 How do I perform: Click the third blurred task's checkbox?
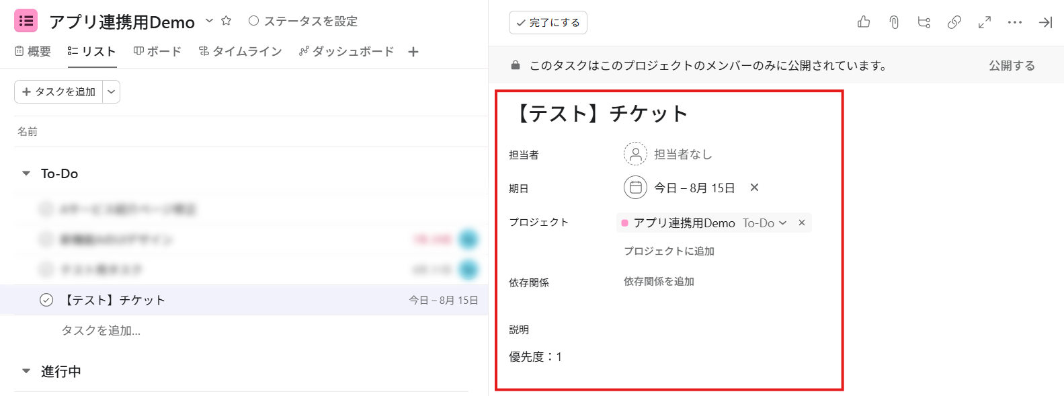tap(46, 270)
